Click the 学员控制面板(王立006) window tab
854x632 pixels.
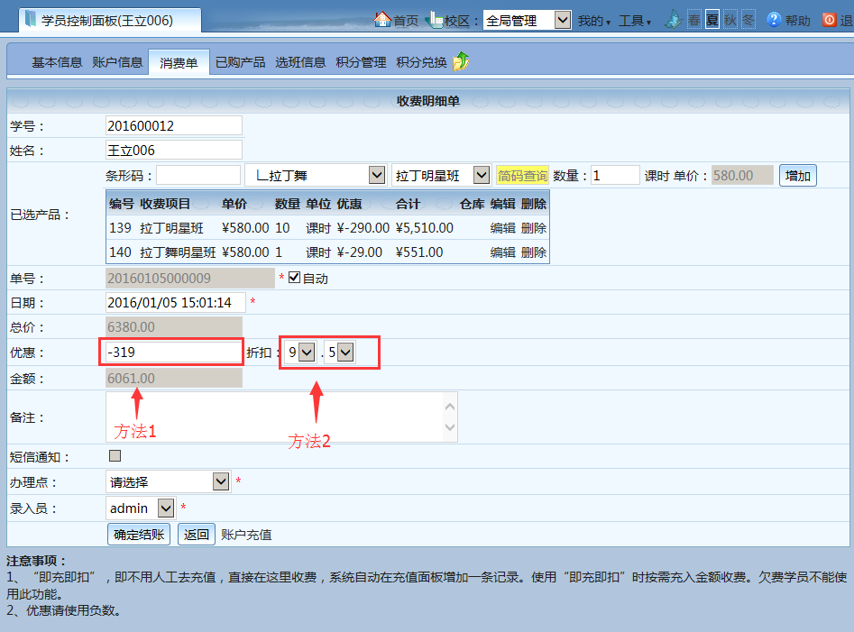click(111, 20)
